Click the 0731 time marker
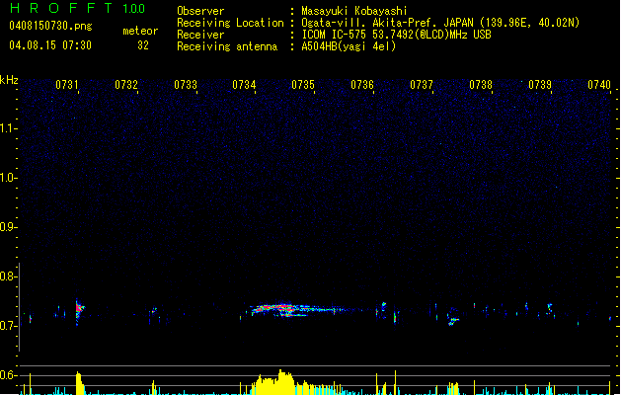Viewport: 621px width, 395px height. pyautogui.click(x=66, y=85)
